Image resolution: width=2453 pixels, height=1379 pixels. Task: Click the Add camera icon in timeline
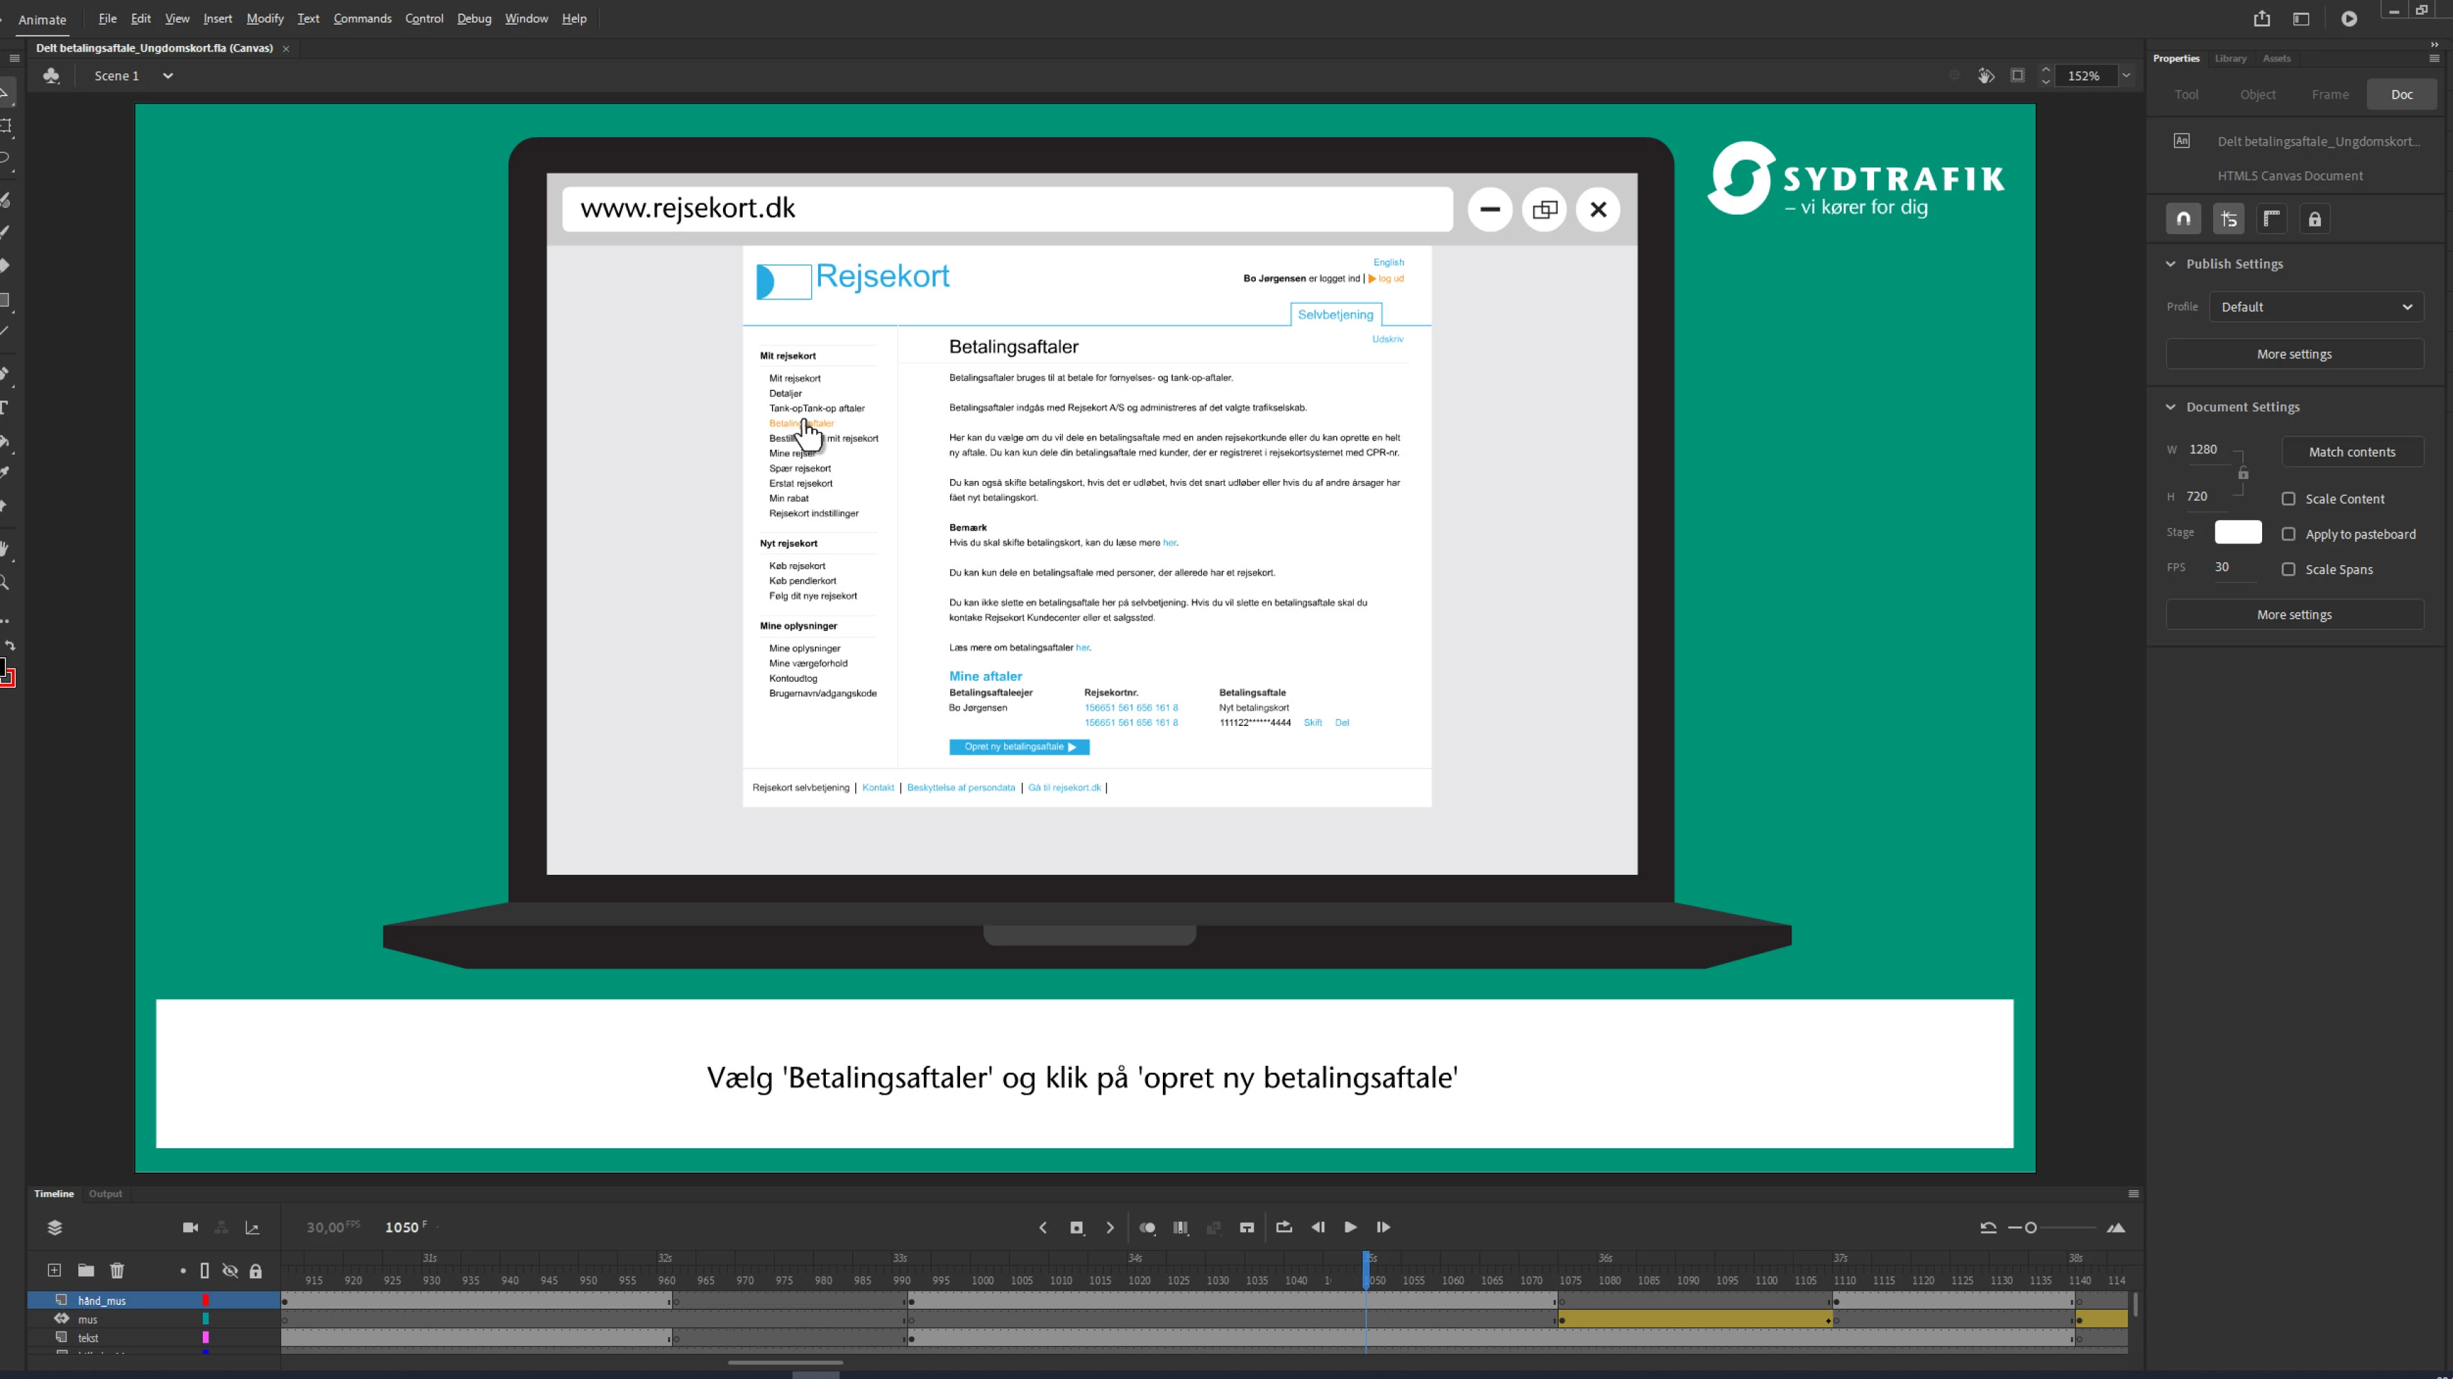coord(190,1227)
